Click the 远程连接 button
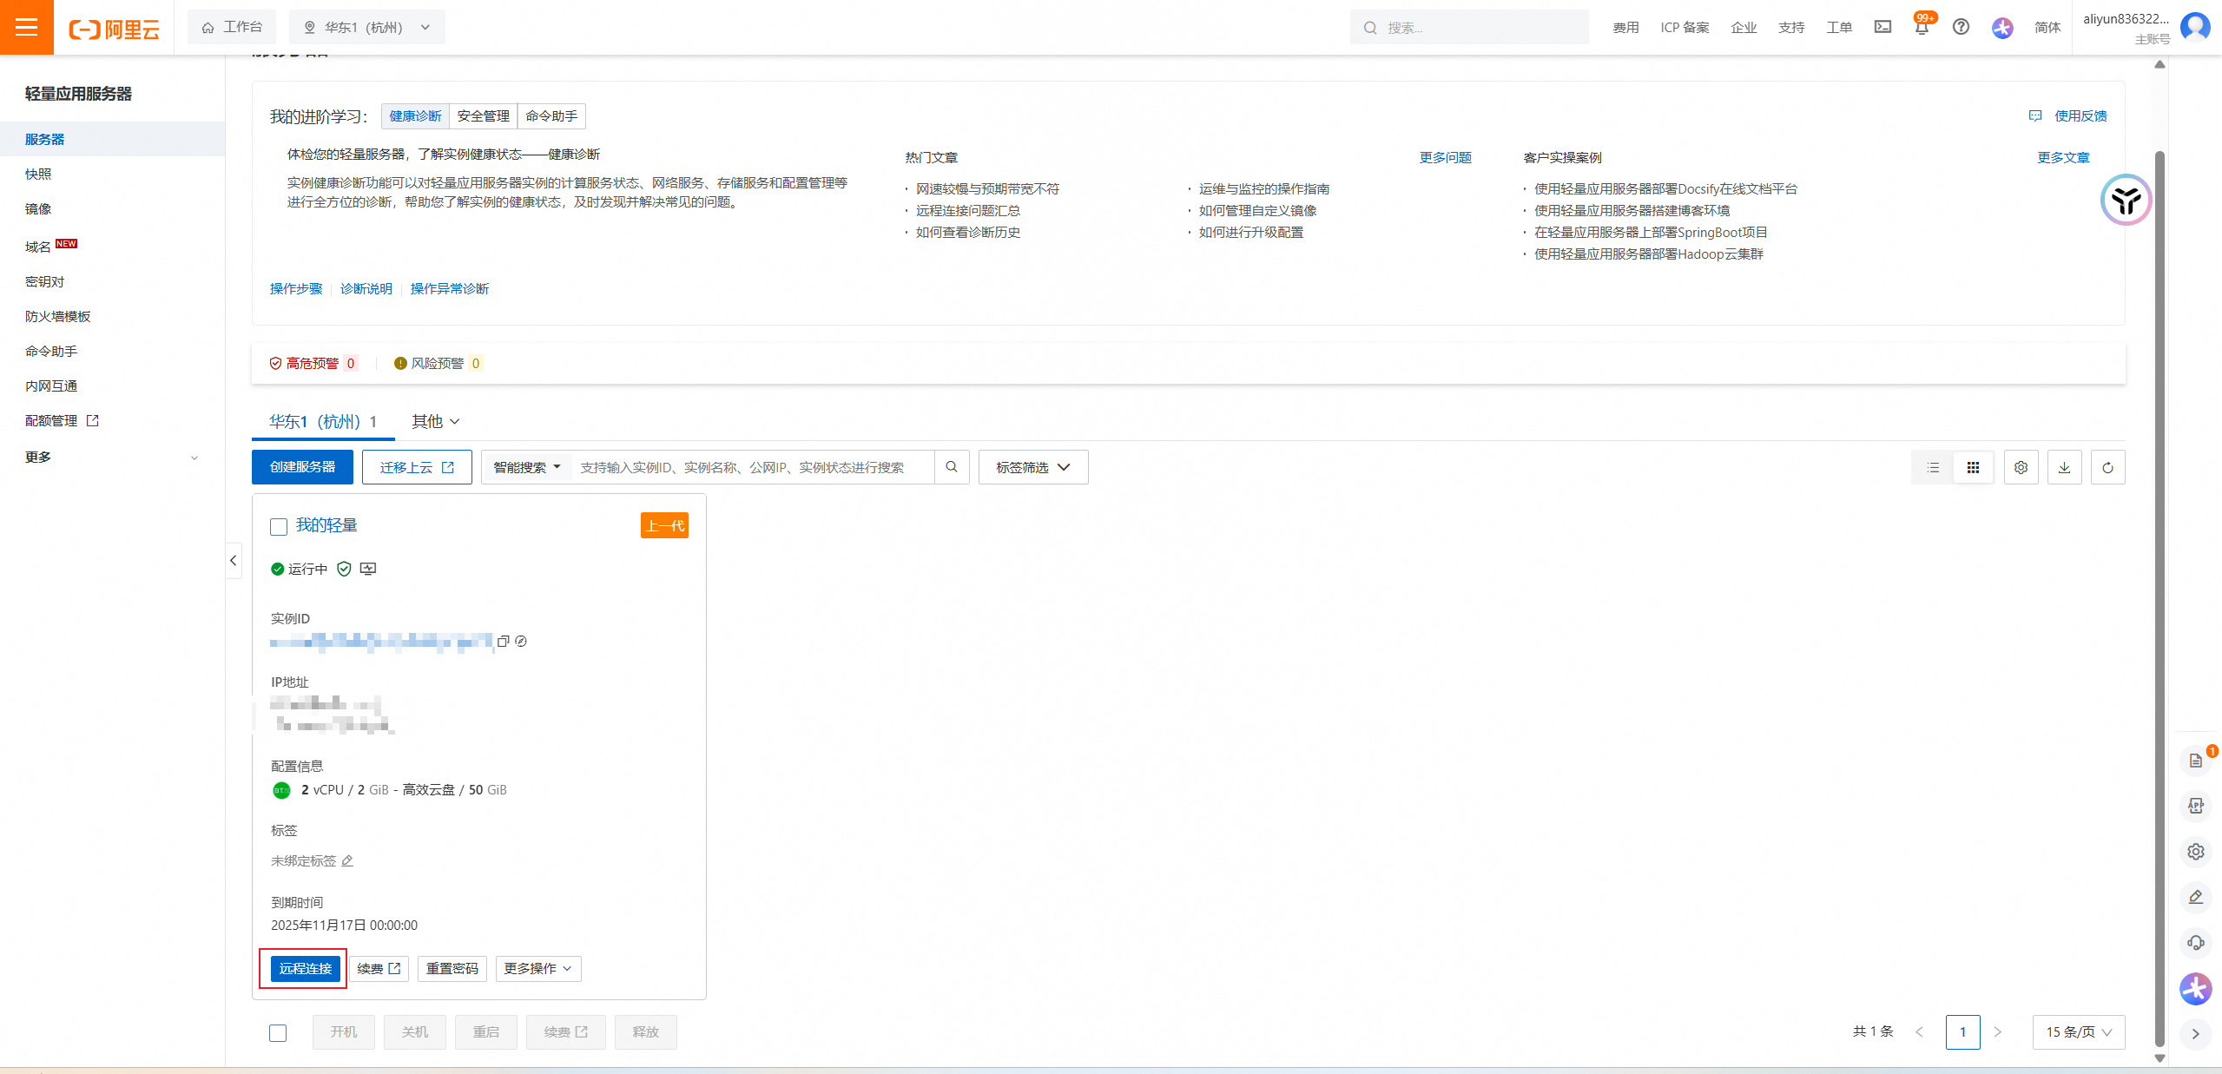Screen dimensions: 2222x1074 (306, 969)
